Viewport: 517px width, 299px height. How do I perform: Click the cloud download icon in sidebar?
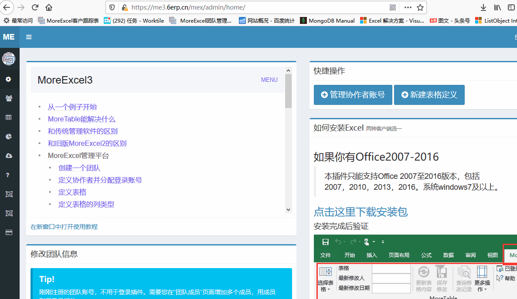coord(8,156)
